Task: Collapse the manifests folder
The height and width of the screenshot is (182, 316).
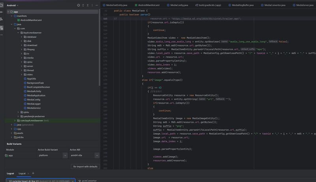Action: (12, 16)
